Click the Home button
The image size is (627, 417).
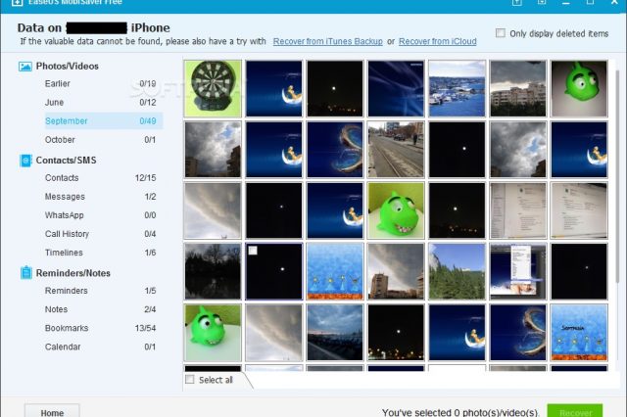pos(52,411)
